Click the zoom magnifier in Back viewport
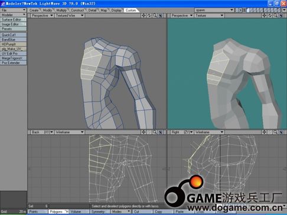This screenshot has height=215, width=287. point(155,132)
